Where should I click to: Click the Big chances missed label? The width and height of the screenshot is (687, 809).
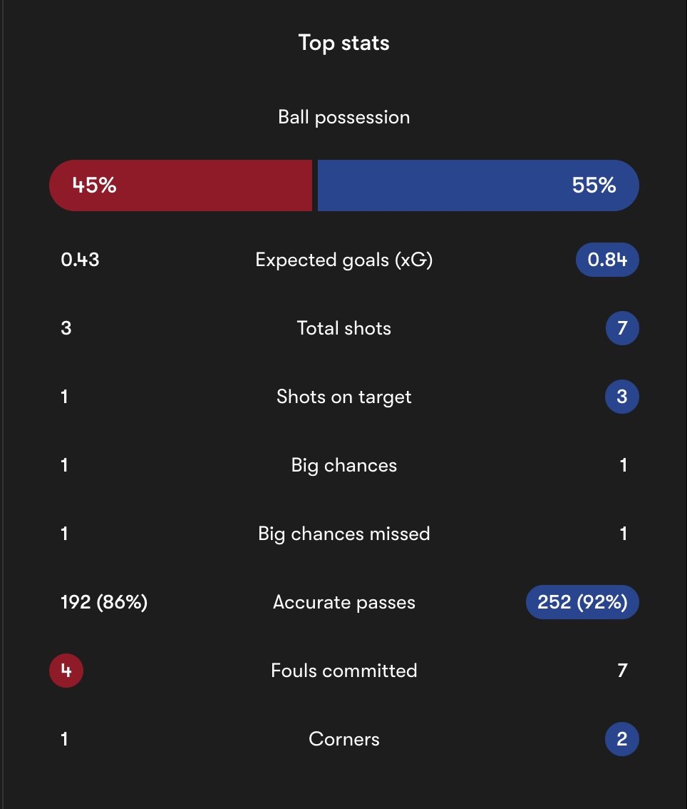point(343,534)
